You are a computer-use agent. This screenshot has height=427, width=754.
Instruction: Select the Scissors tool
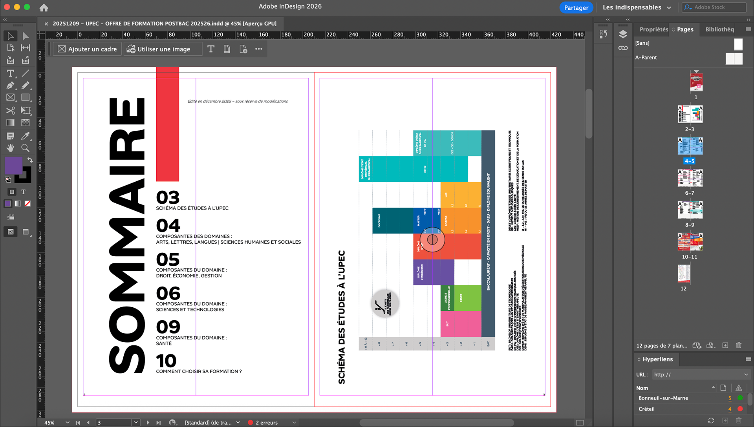tap(10, 110)
